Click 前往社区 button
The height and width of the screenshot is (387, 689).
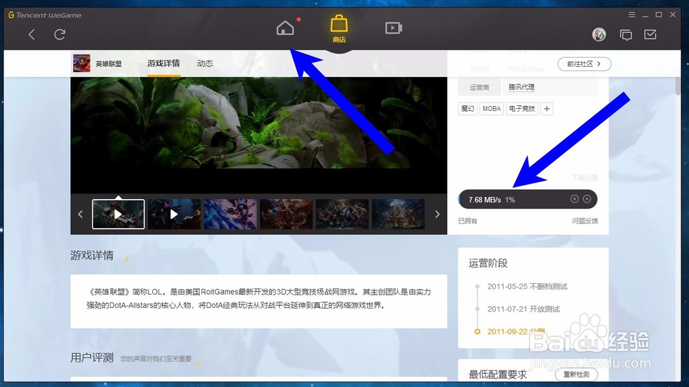pos(584,63)
